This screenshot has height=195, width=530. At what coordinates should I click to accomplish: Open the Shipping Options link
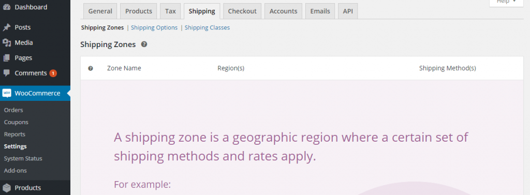(154, 28)
